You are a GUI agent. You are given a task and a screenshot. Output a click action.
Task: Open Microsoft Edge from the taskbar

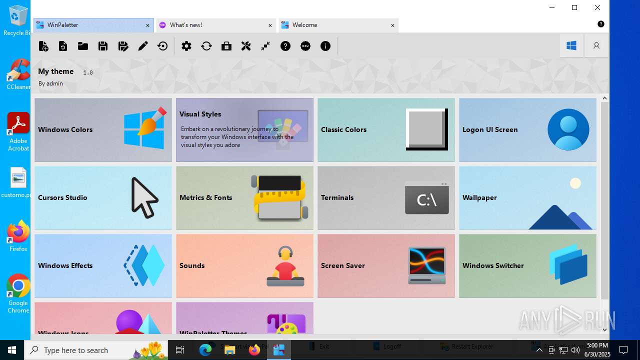coord(205,350)
